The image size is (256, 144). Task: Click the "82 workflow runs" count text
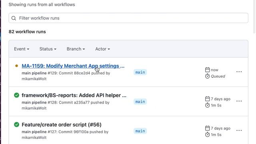click(27, 32)
